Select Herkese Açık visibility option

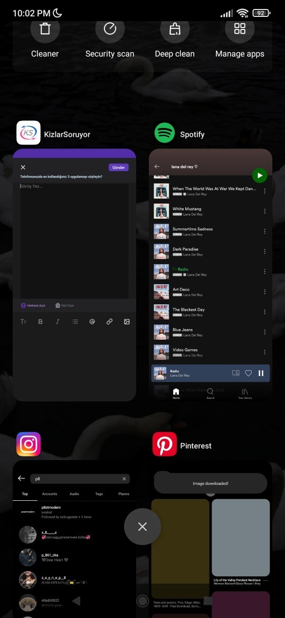pos(33,305)
